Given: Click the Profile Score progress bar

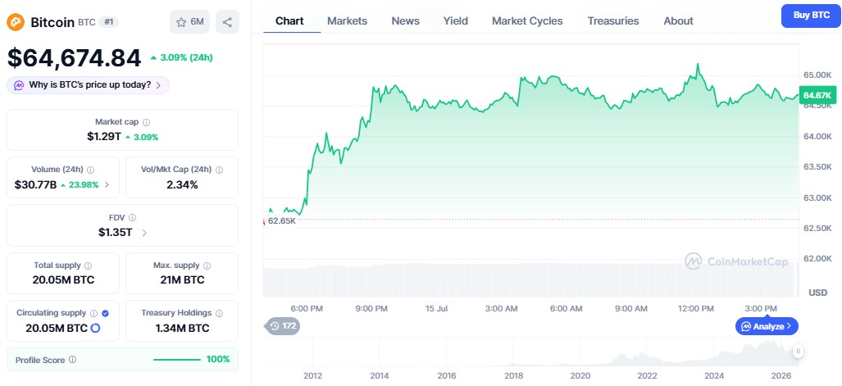Looking at the screenshot, I should (x=176, y=360).
